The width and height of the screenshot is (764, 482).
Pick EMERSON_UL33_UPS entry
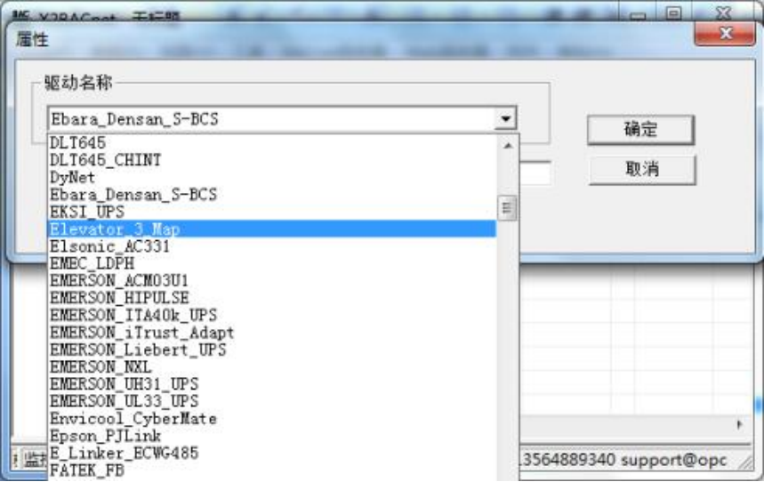[272, 401]
